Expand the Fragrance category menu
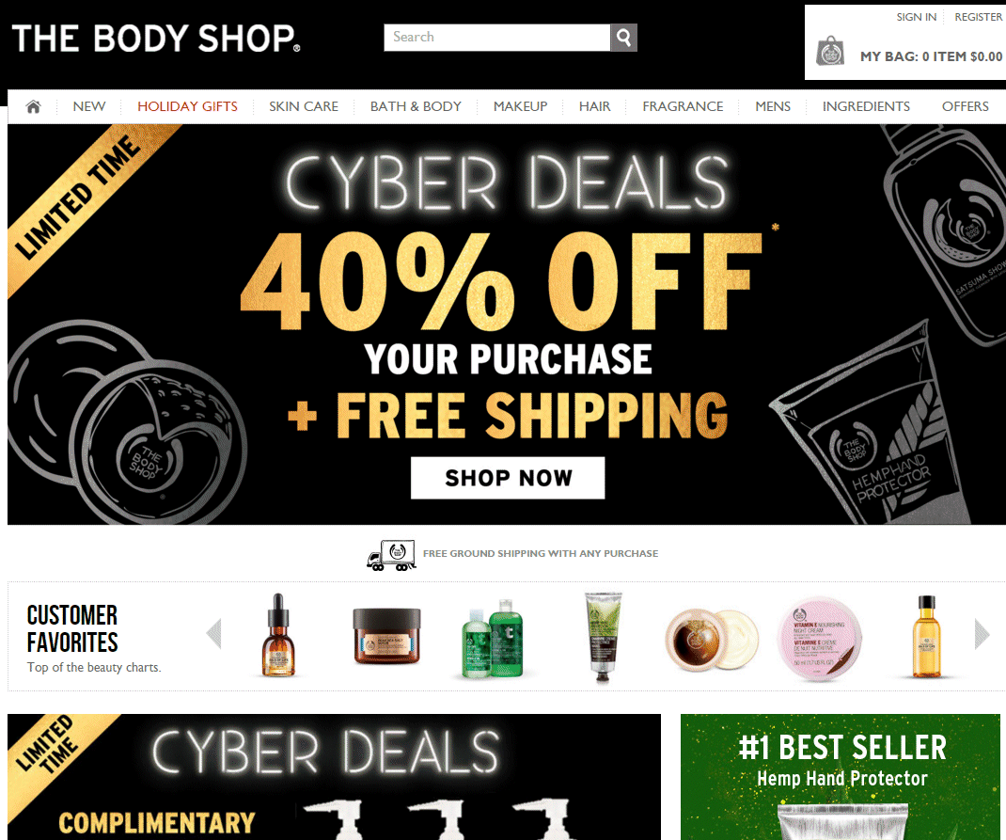The height and width of the screenshot is (840, 1006). 683,106
